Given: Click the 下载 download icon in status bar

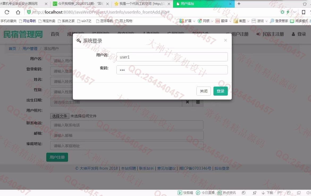Looking at the screenshot, I should click(267, 193).
